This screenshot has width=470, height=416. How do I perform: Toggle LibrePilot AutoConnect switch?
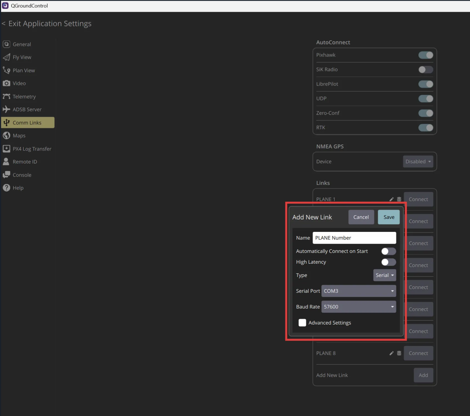coord(425,84)
